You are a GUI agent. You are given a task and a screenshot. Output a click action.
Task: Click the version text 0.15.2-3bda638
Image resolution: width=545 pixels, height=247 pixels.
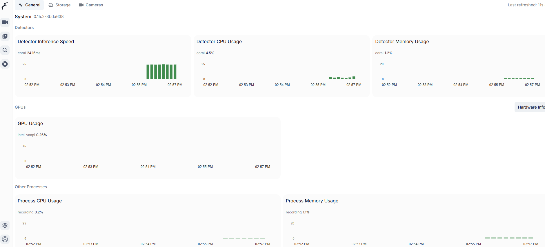click(x=48, y=17)
